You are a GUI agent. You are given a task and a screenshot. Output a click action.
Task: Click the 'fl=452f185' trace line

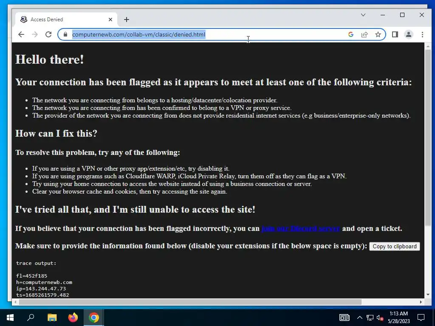[31, 276]
